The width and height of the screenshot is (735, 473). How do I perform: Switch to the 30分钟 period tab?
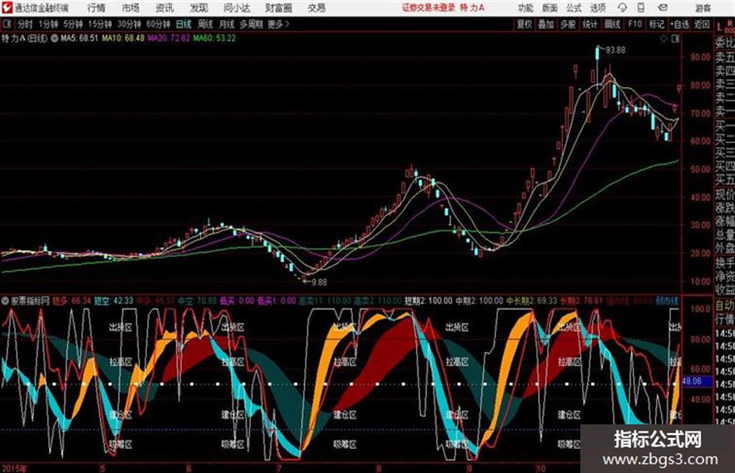tap(129, 24)
